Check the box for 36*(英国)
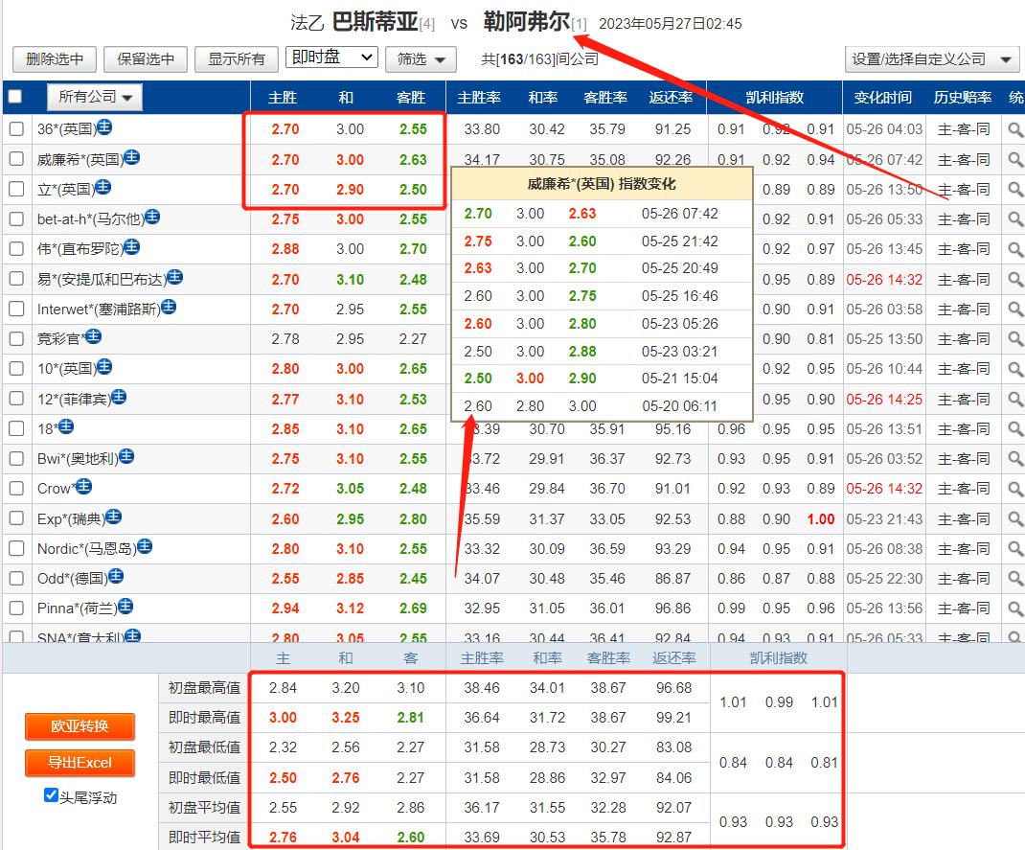 click(17, 128)
